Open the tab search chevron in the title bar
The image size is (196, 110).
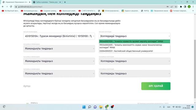click(x=175, y=2)
